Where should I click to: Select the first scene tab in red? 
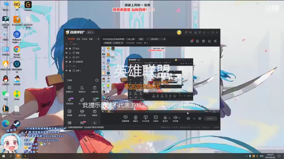71,39
